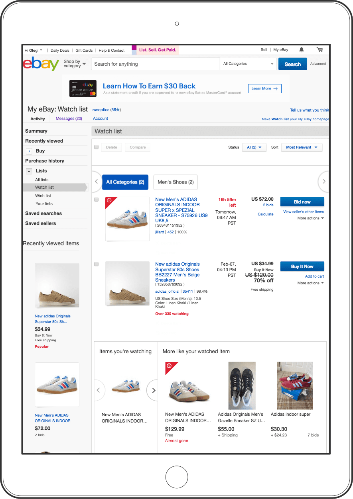This screenshot has height=499, width=353.
Task: Select All lists in sidebar
Action: pos(42,180)
